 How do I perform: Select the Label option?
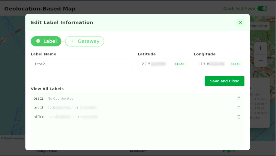coord(46,41)
